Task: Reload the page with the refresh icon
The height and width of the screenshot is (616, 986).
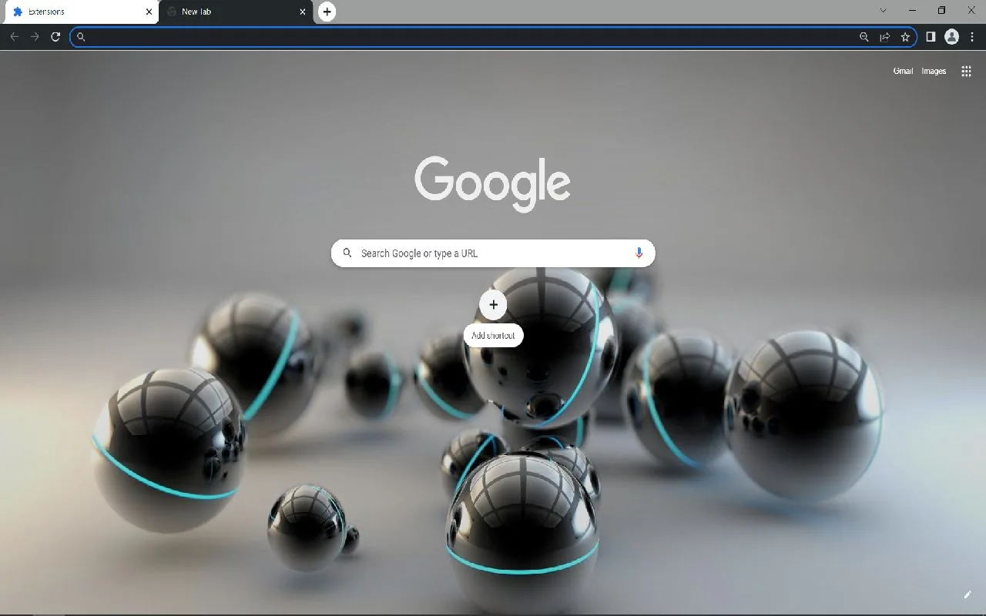Action: (55, 36)
